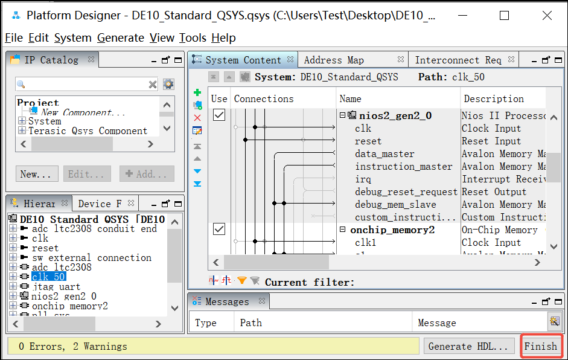The image size is (568, 360).
Task: Click the red X remove component icon
Action: click(197, 118)
